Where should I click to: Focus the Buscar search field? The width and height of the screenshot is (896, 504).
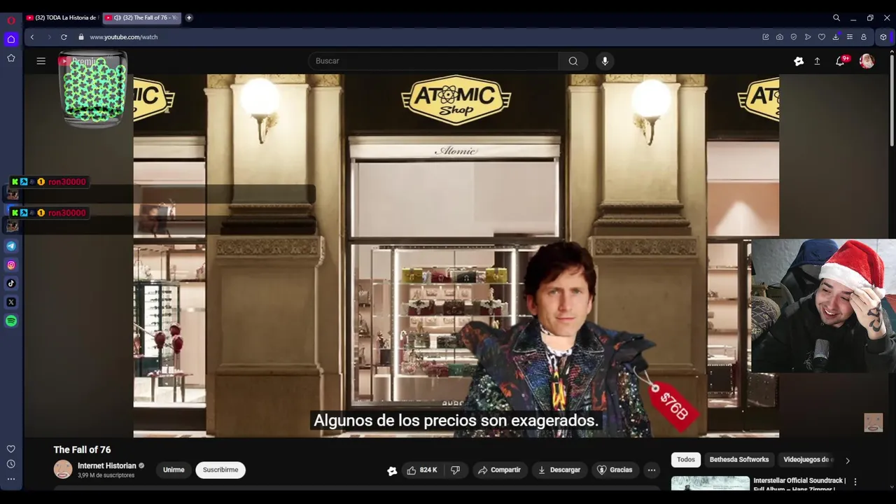click(x=433, y=61)
